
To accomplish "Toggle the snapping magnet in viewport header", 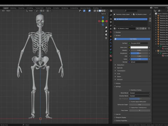I will click(41, 11).
